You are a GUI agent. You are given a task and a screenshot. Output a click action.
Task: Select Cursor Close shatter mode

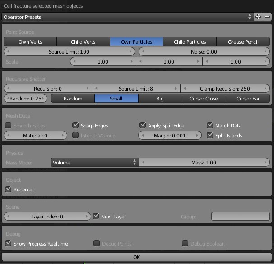coord(204,98)
